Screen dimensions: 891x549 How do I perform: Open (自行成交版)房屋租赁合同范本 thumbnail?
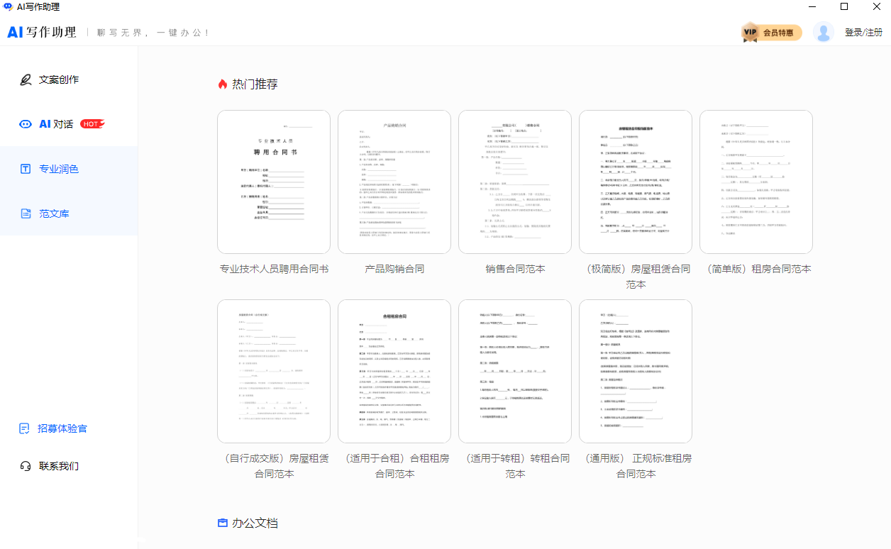pos(274,371)
